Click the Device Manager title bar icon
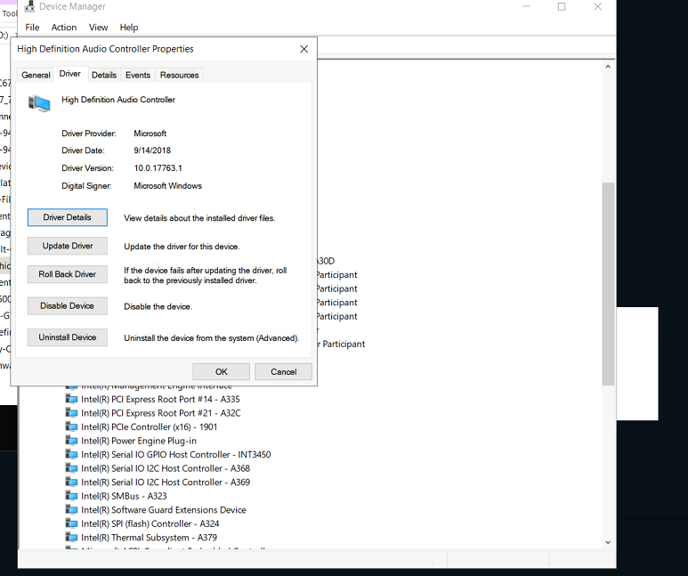This screenshot has height=576, width=688. click(x=29, y=6)
